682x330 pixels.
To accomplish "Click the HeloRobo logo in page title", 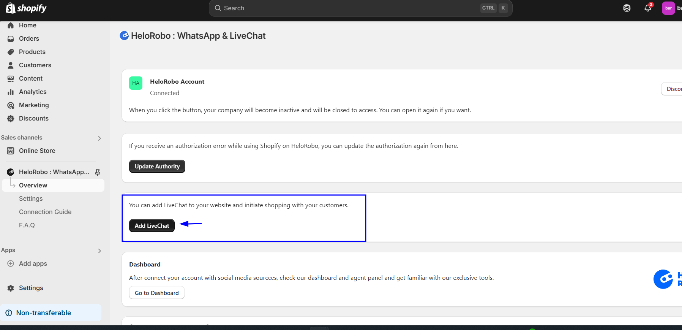I will 124,36.
